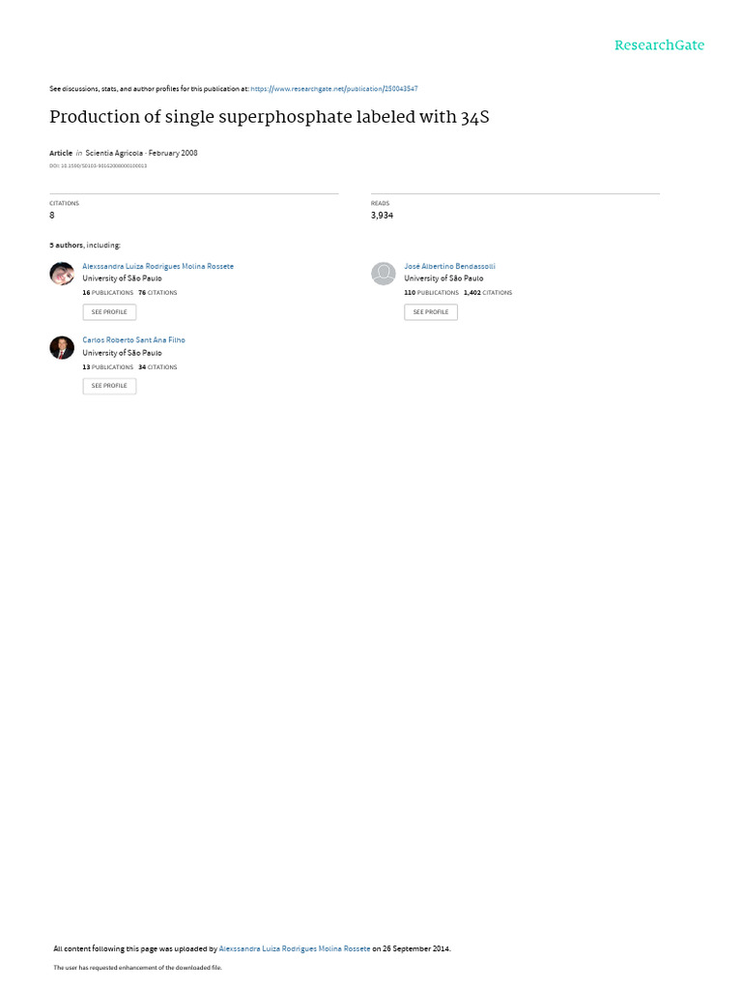This screenshot has height=990, width=742.
Task: Open Alexssandra Luiza Rodrigues Molina Rossete's author profile link
Action: 157,267
